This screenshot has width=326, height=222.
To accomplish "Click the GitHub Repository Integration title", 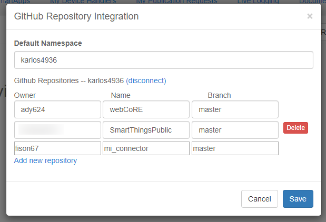I will pos(76,16).
